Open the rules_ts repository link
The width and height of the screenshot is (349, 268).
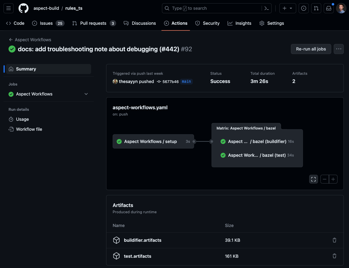tap(74, 8)
